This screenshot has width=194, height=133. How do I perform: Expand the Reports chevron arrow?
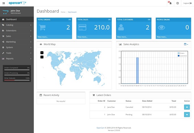pos(31,58)
